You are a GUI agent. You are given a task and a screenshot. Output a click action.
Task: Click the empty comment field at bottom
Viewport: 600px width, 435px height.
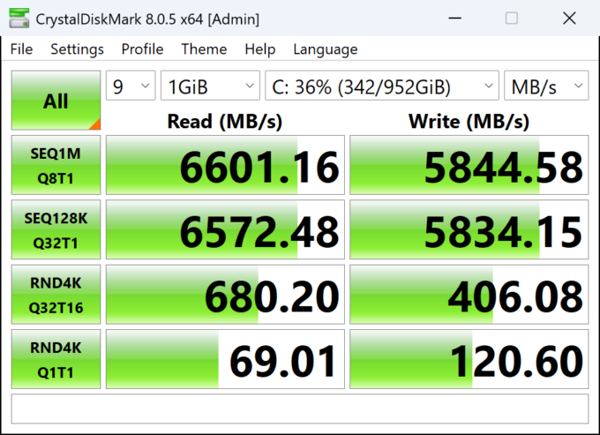pos(300,409)
